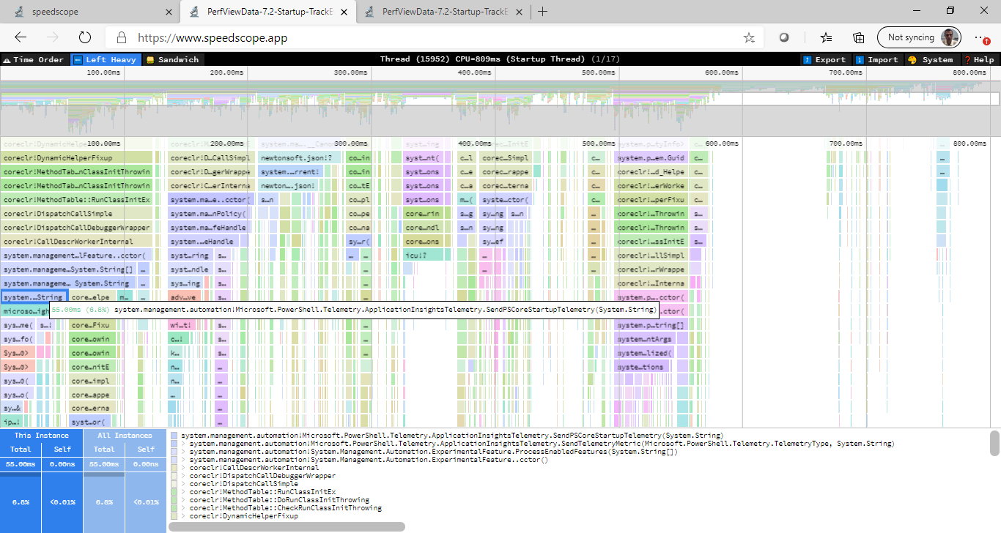
Task: Click the minimap overview strip
Action: point(500,108)
